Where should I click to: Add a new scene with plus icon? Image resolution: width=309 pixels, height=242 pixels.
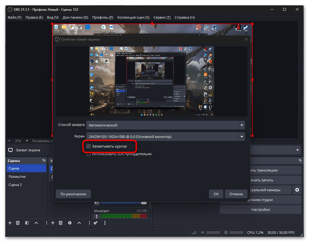10,223
